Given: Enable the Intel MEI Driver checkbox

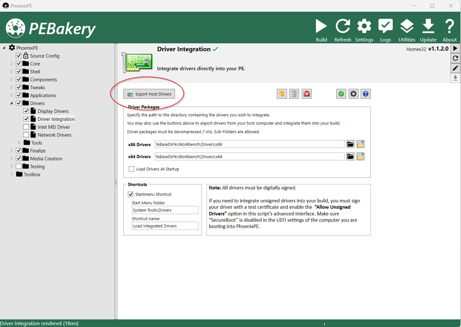Looking at the screenshot, I should coord(26,127).
